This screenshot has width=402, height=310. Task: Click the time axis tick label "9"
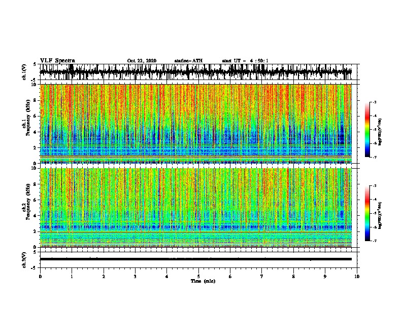click(325, 277)
